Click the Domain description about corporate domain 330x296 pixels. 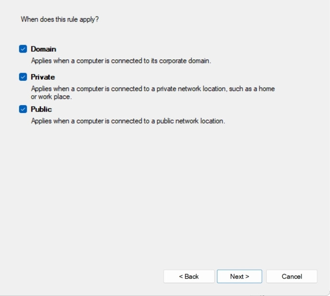pos(121,61)
